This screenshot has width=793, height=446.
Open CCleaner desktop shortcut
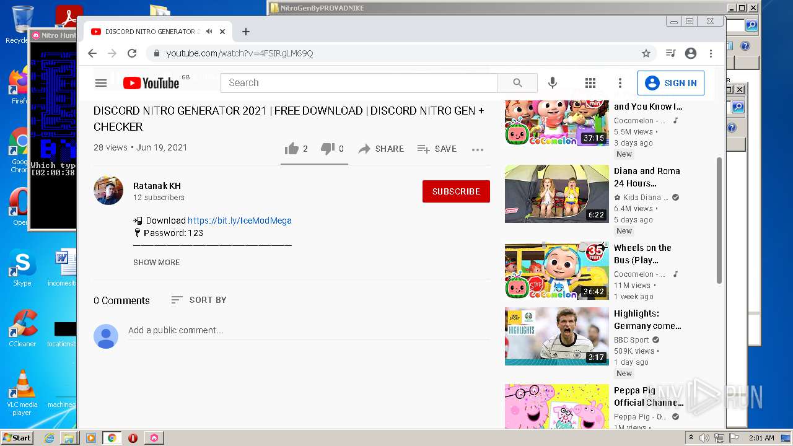pos(22,328)
